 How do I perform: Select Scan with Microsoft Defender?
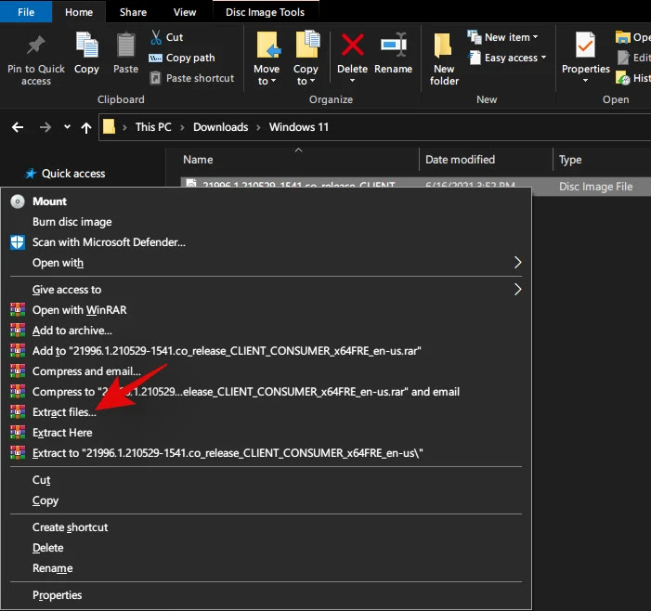pyautogui.click(x=266, y=242)
